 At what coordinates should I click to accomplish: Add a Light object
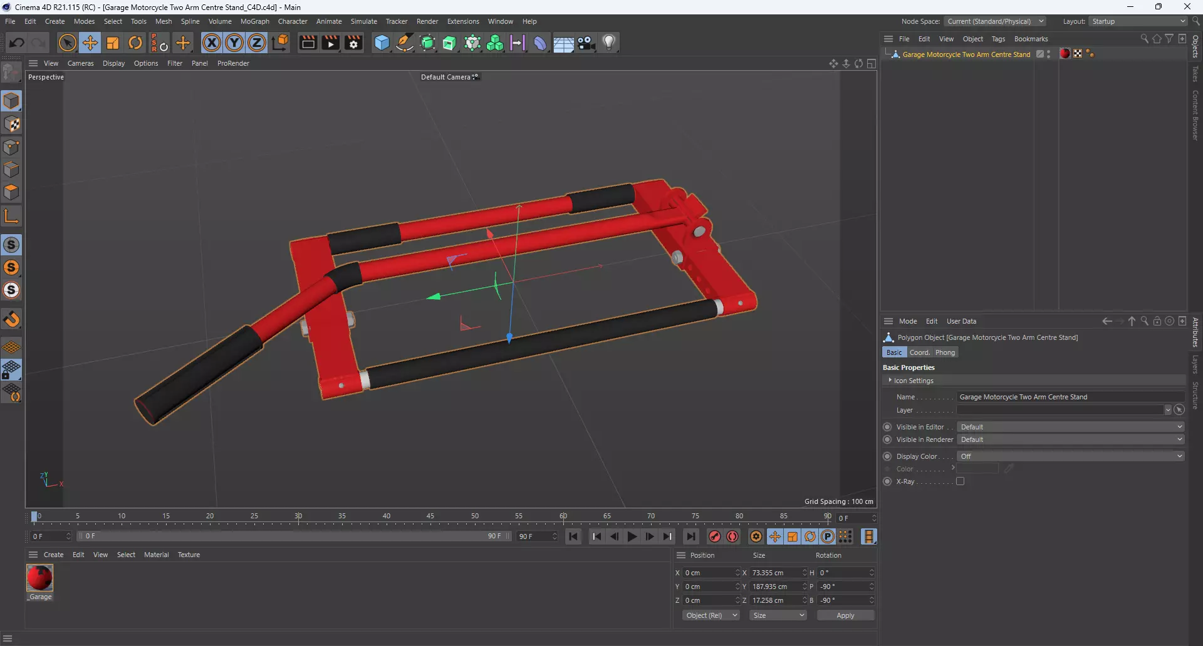click(x=609, y=43)
